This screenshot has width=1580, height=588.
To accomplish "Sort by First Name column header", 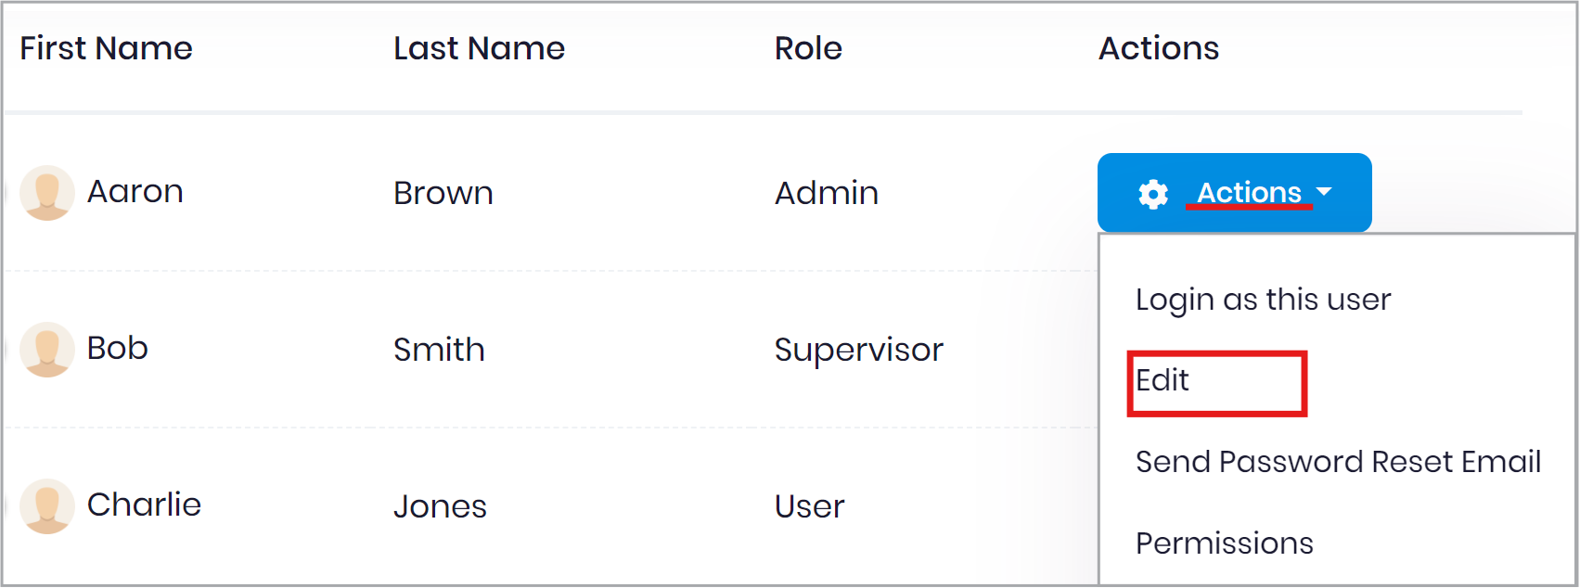I will (x=107, y=48).
